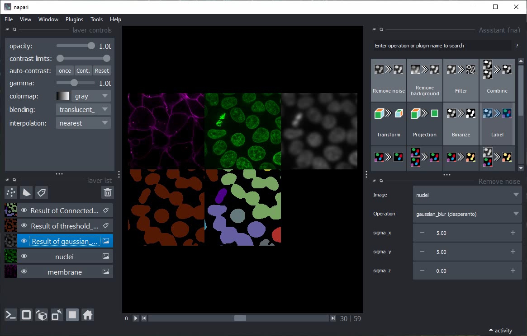Add a new points layer
This screenshot has width=527, height=336.
pyautogui.click(x=11, y=192)
